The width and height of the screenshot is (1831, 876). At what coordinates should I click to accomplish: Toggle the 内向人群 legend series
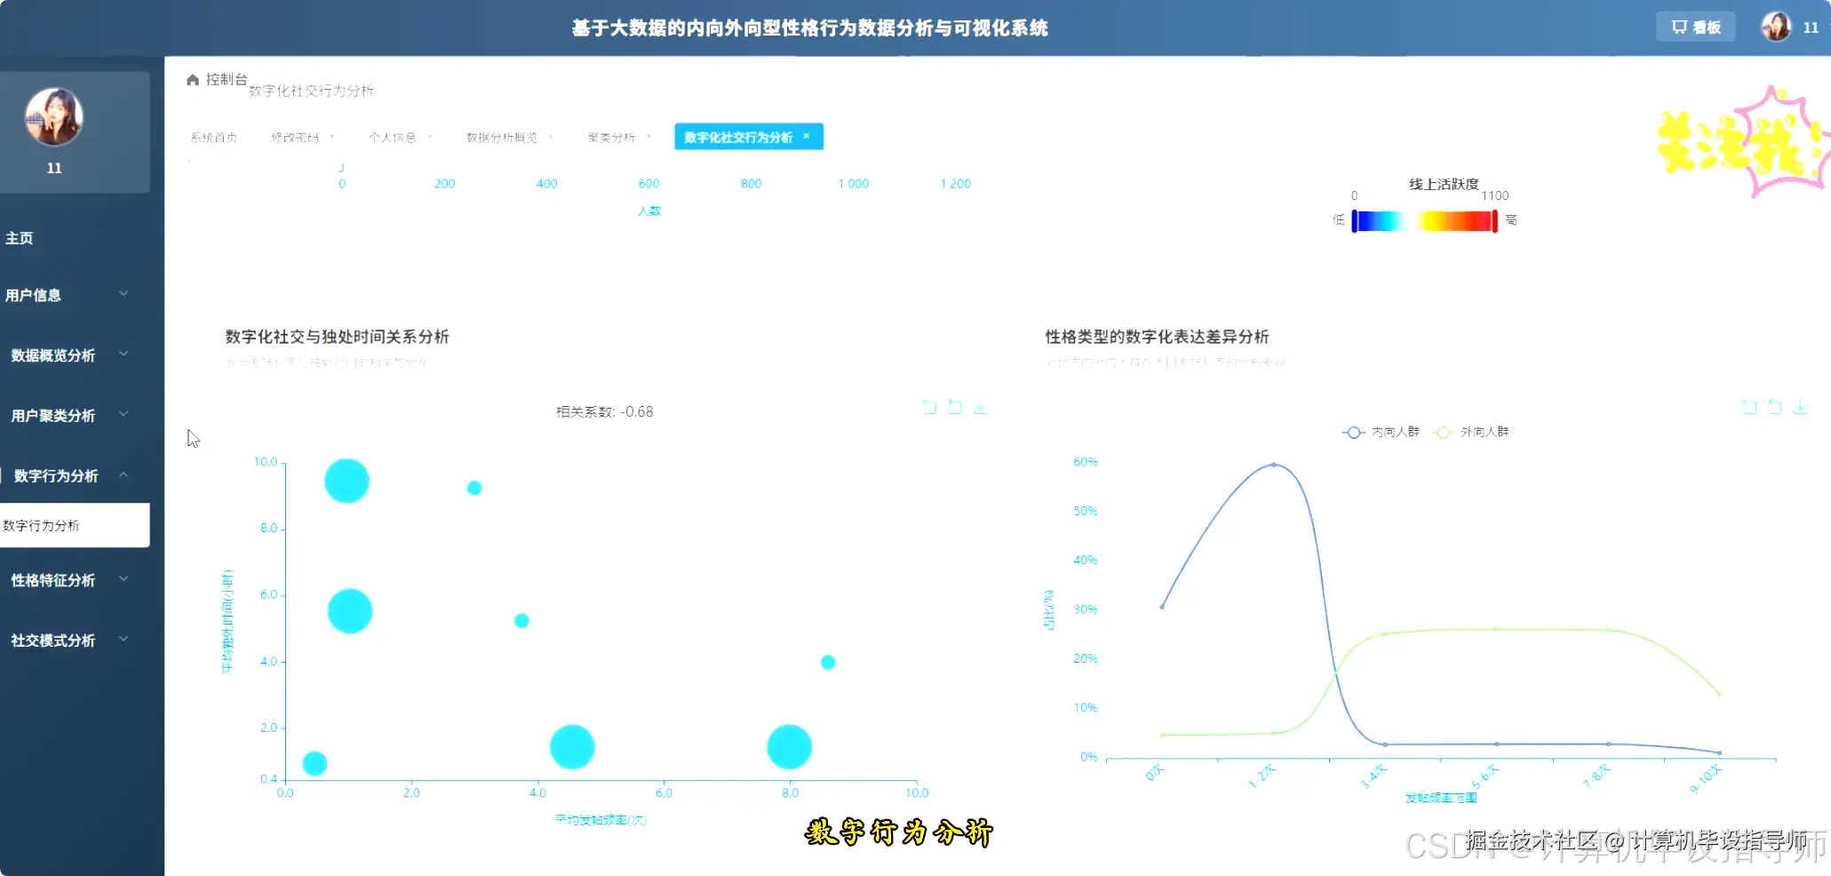tap(1381, 432)
